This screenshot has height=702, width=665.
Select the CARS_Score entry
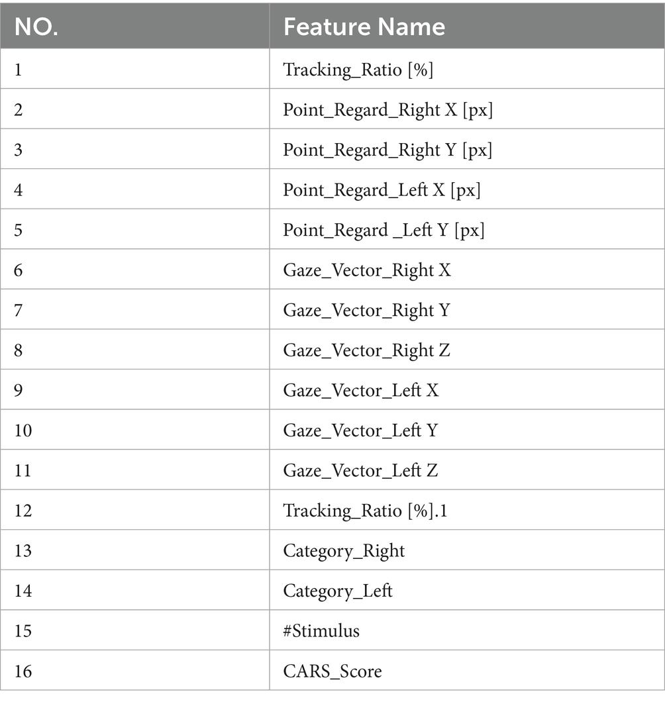click(x=332, y=671)
